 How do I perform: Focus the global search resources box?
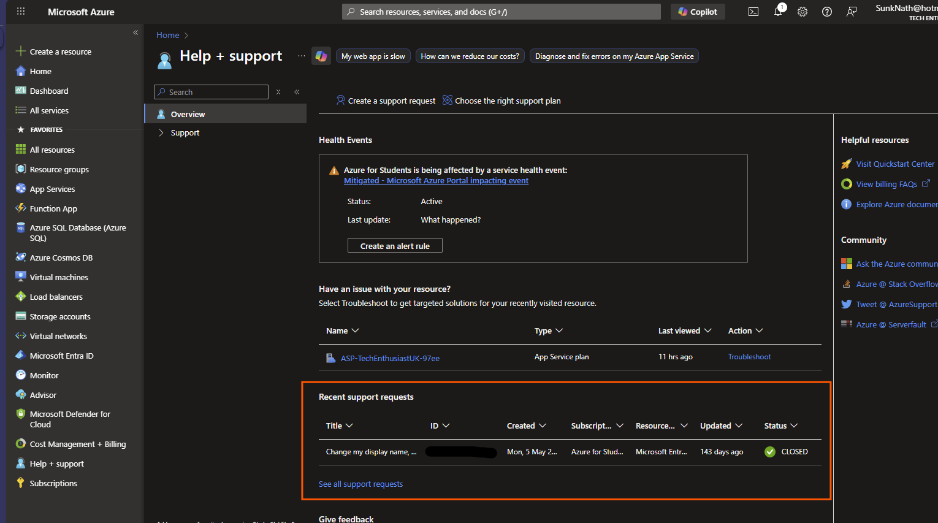501,12
